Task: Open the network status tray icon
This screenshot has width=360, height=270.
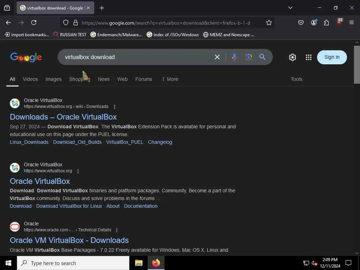Action: (306, 263)
